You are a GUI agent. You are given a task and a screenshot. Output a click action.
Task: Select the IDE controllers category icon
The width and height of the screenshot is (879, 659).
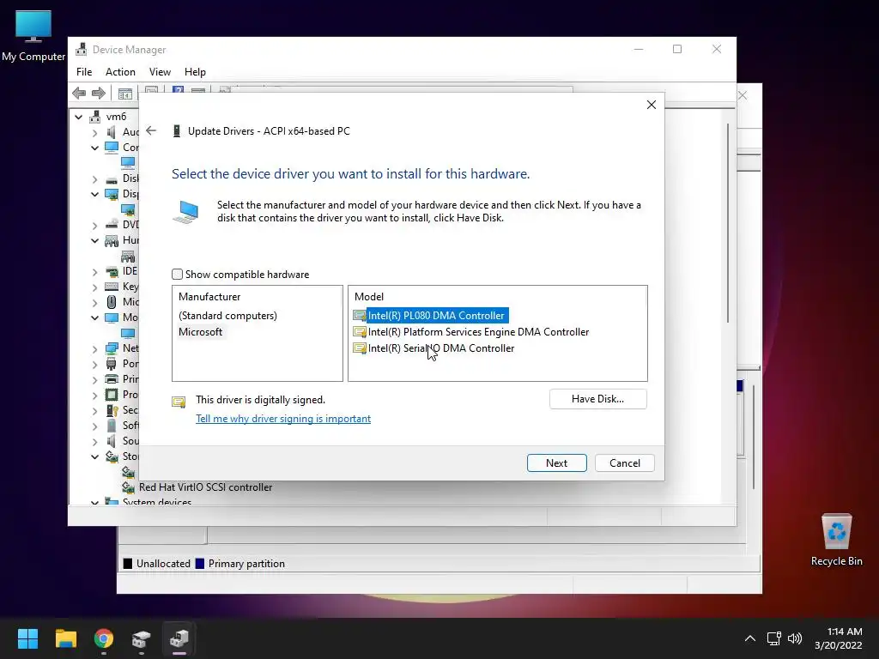point(112,271)
